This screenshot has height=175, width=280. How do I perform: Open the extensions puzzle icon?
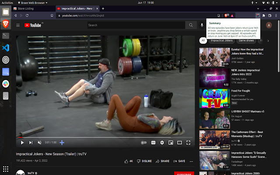[x=264, y=16]
